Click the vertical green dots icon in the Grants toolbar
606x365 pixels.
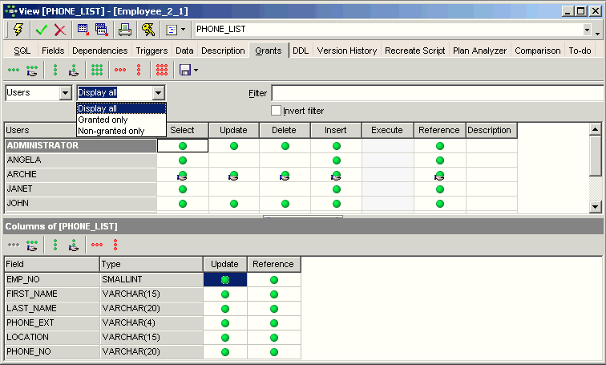[x=55, y=70]
